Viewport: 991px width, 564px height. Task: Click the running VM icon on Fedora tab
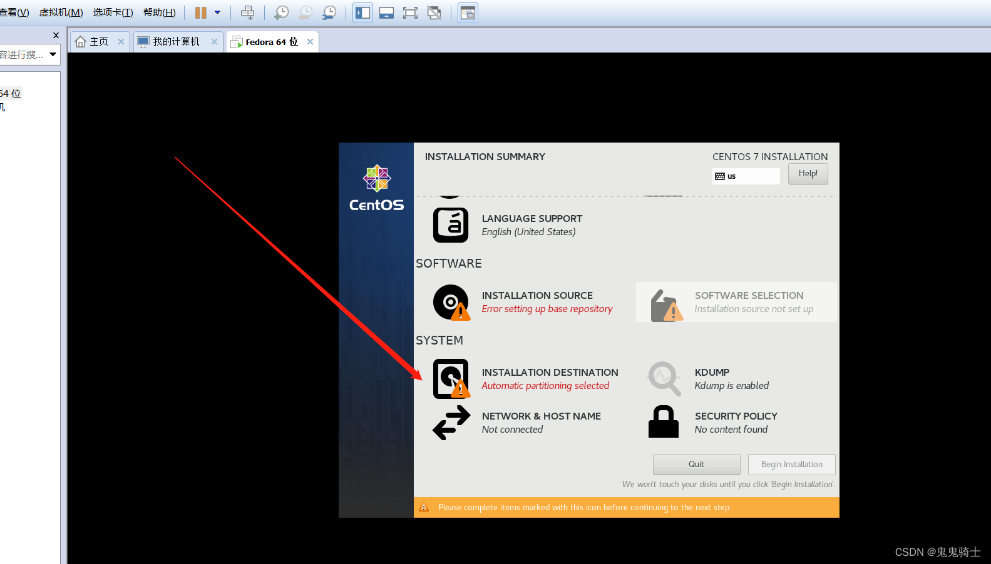(237, 42)
